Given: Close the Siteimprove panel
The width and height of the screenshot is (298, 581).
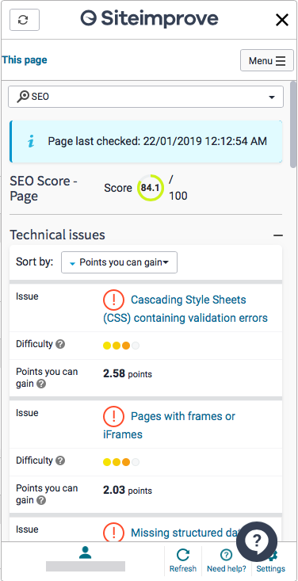Looking at the screenshot, I should pyautogui.click(x=282, y=20).
